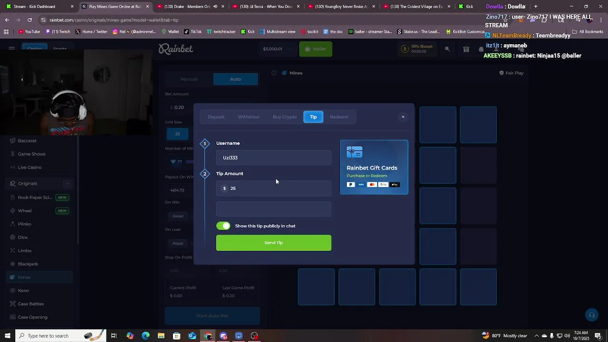Click the gift box rewards icon
Screen dimensions: 608x342
click(466, 49)
